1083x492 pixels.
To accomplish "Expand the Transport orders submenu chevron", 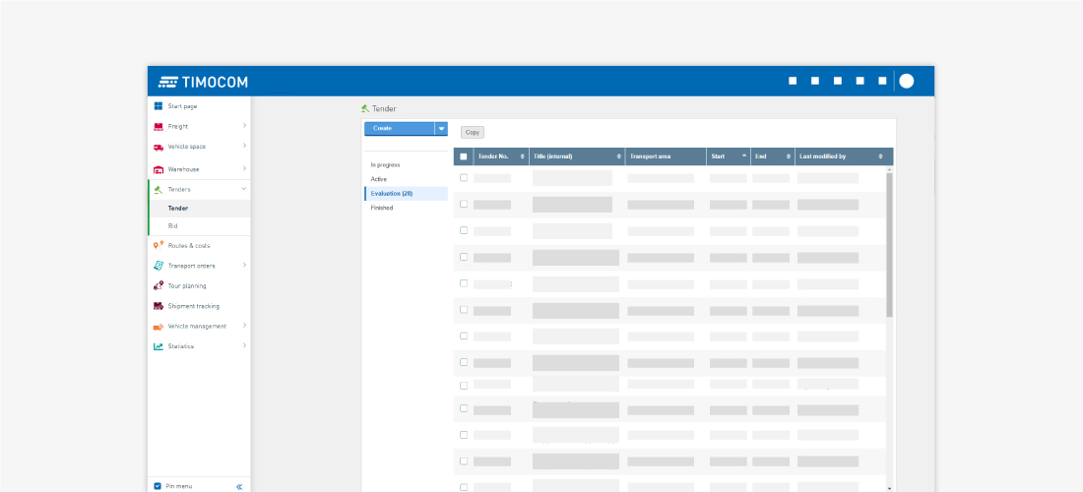I will point(244,265).
